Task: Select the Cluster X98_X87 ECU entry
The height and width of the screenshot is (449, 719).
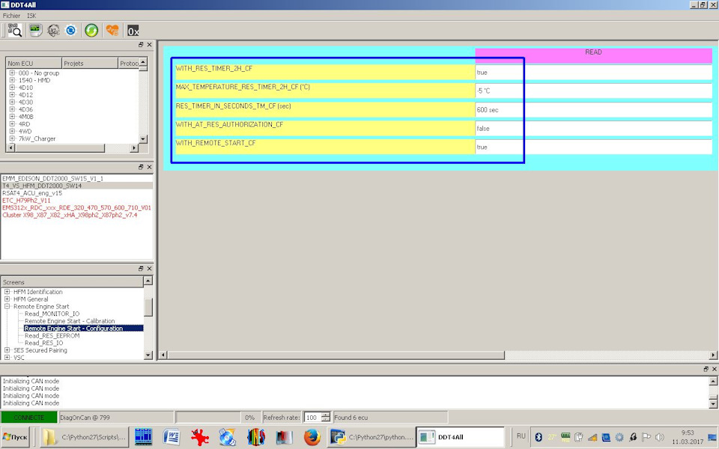Action: point(70,215)
